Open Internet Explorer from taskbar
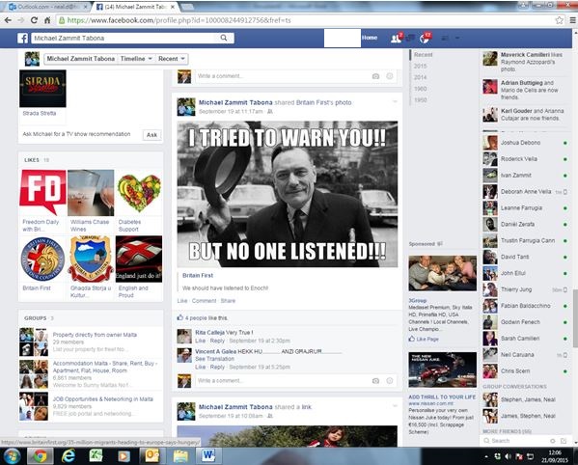578x465 pixels. click(x=69, y=456)
